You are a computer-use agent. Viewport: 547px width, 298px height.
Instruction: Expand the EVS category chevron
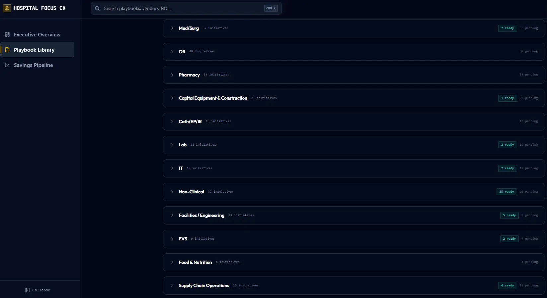pos(172,239)
